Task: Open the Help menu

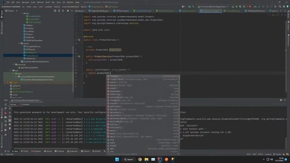Action: 77,2
